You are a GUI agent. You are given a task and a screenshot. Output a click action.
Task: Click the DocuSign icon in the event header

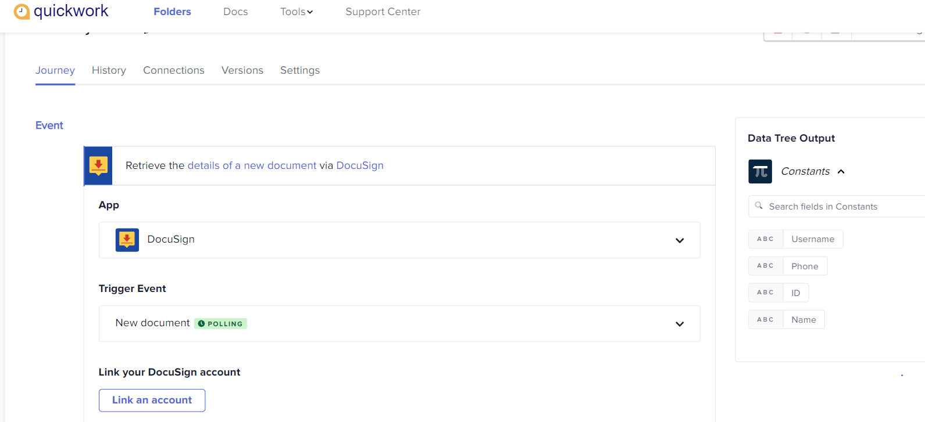[98, 165]
